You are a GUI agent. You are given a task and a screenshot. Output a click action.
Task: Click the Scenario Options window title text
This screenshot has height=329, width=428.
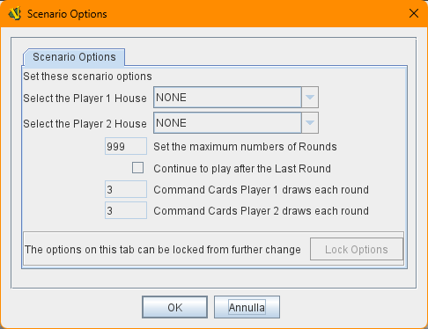pos(67,14)
